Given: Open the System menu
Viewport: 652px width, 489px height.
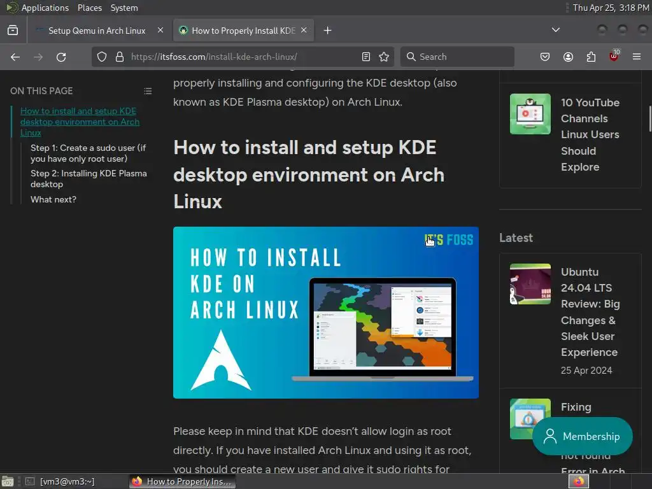Looking at the screenshot, I should coord(124,8).
